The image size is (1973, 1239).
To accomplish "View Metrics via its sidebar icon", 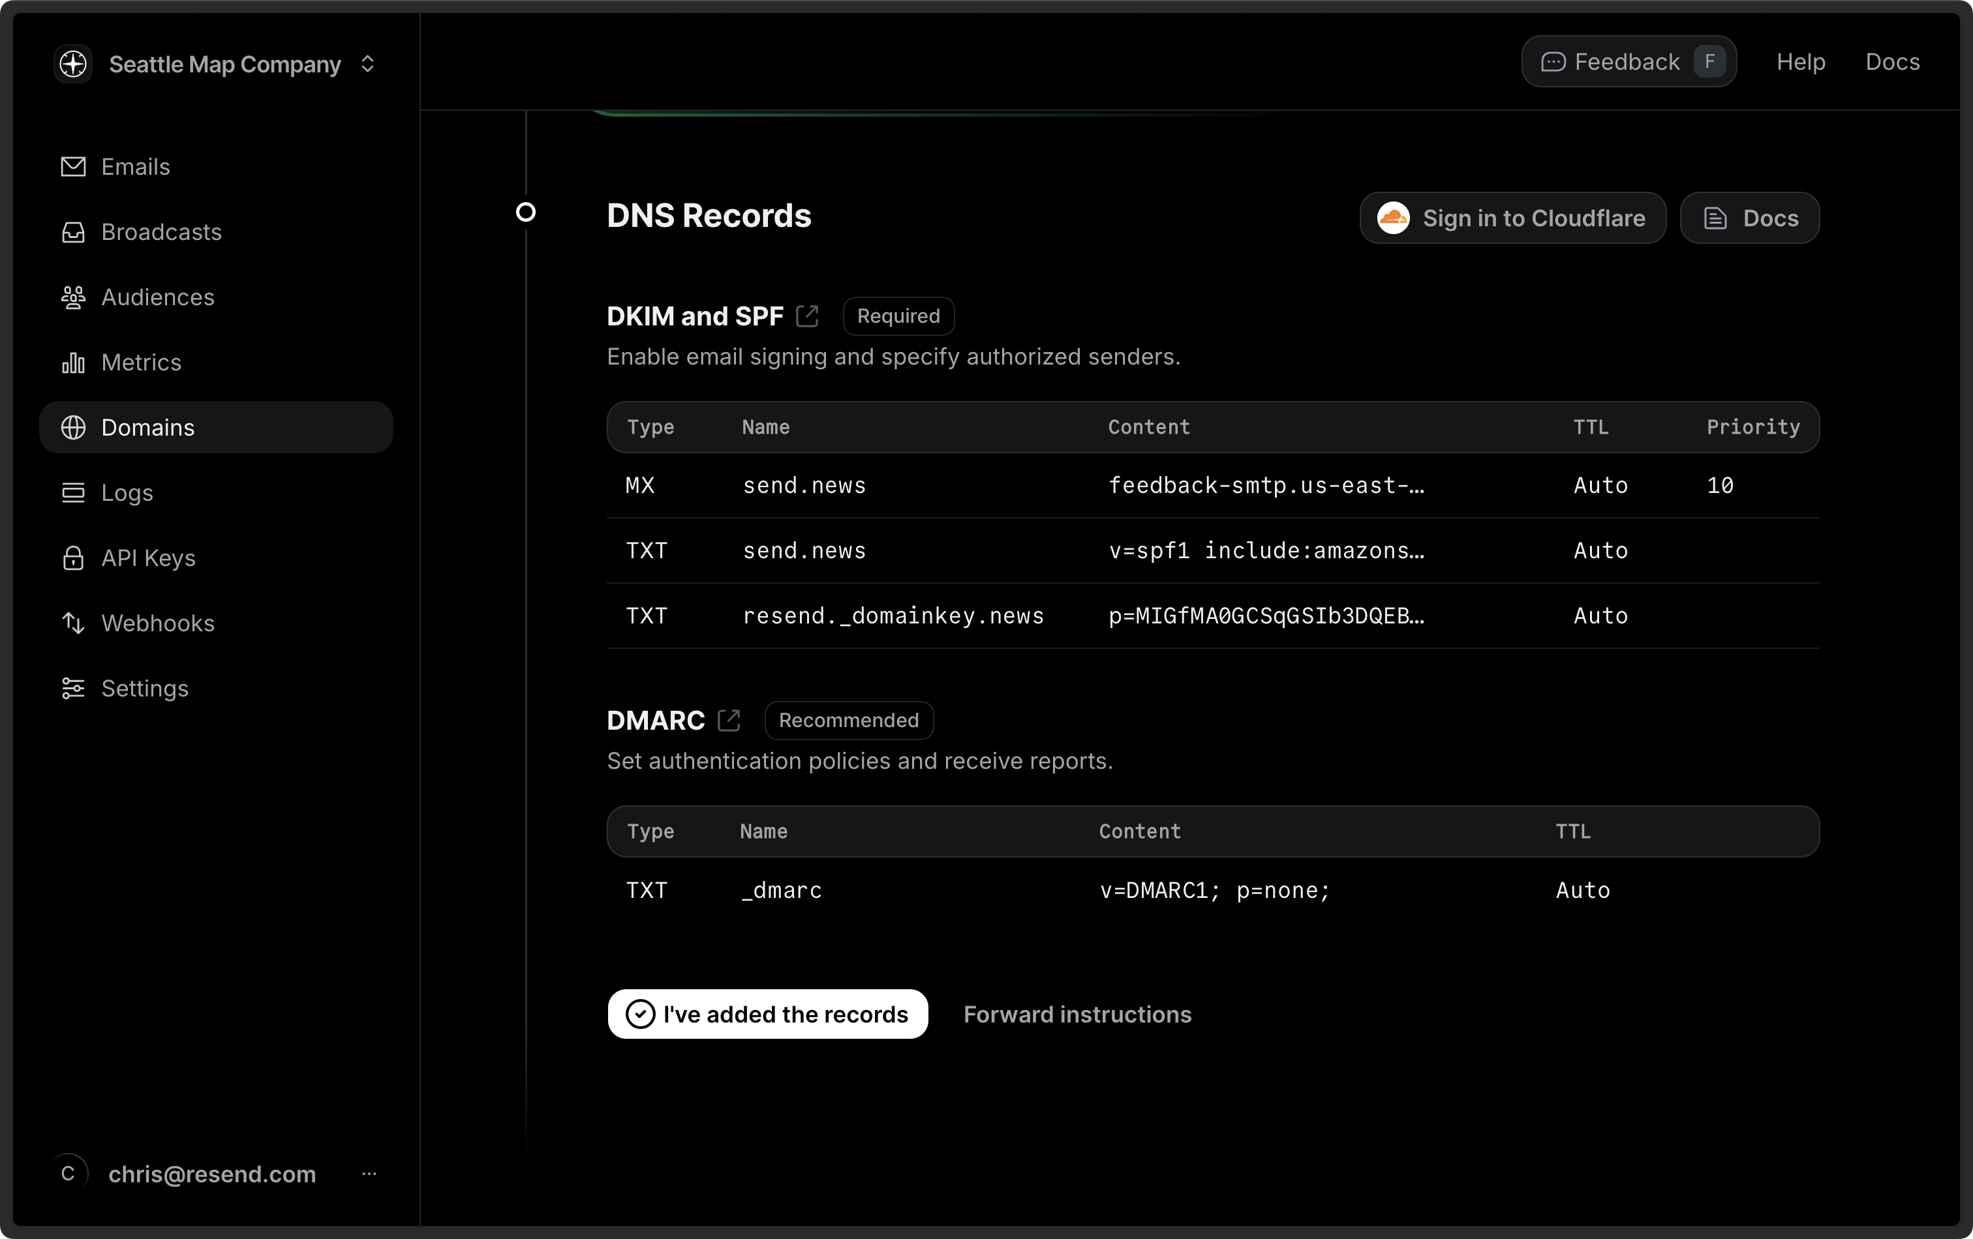I will coord(73,362).
